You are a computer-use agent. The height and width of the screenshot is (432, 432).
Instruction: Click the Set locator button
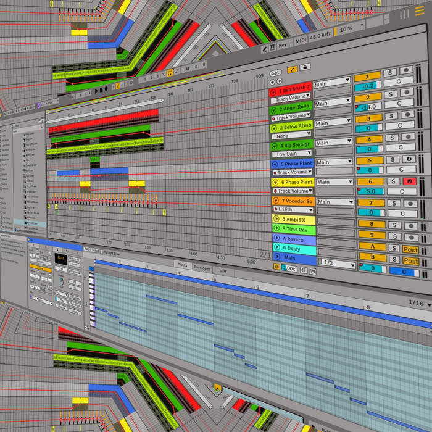(x=275, y=73)
